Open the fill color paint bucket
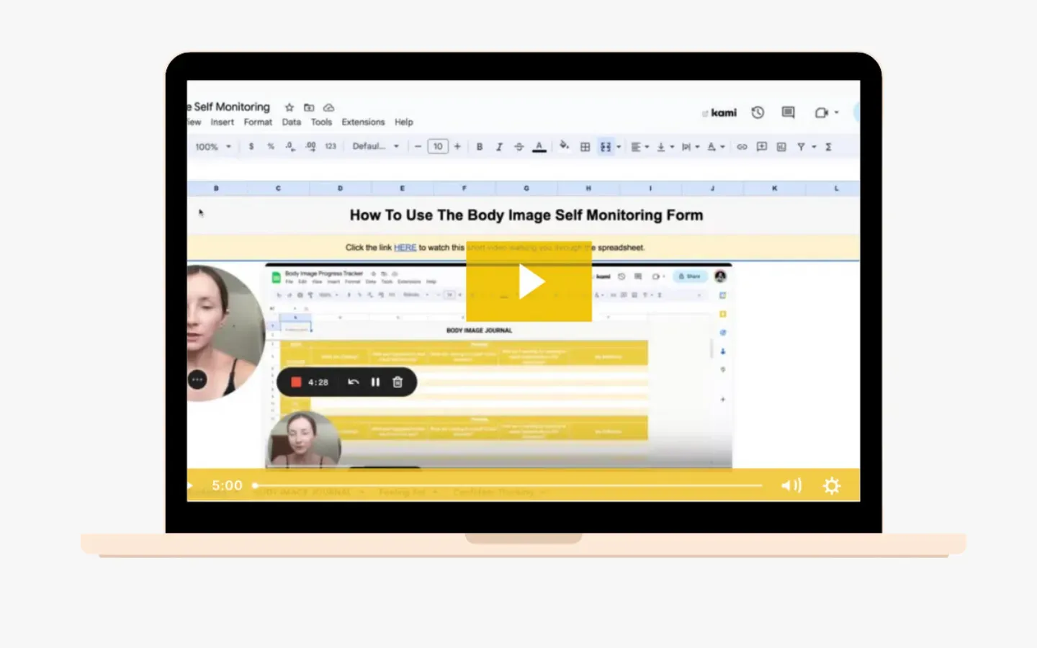1037x648 pixels. [x=564, y=146]
